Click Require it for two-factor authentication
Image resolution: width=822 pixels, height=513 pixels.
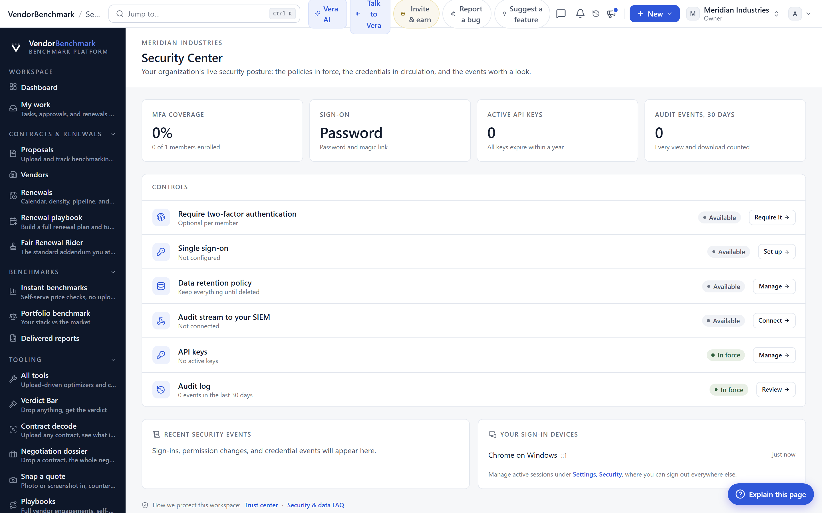772,217
